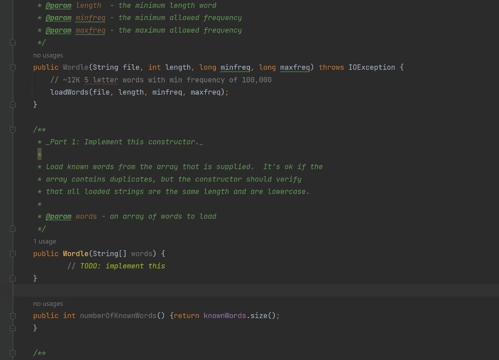Open the '1 usage' hint
Image resolution: width=499 pixels, height=360 pixels.
coord(44,241)
